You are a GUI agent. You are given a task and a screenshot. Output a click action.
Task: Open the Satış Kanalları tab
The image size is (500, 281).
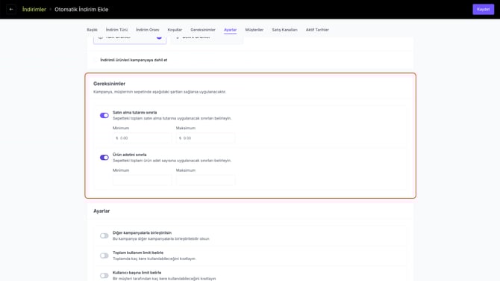click(284, 30)
